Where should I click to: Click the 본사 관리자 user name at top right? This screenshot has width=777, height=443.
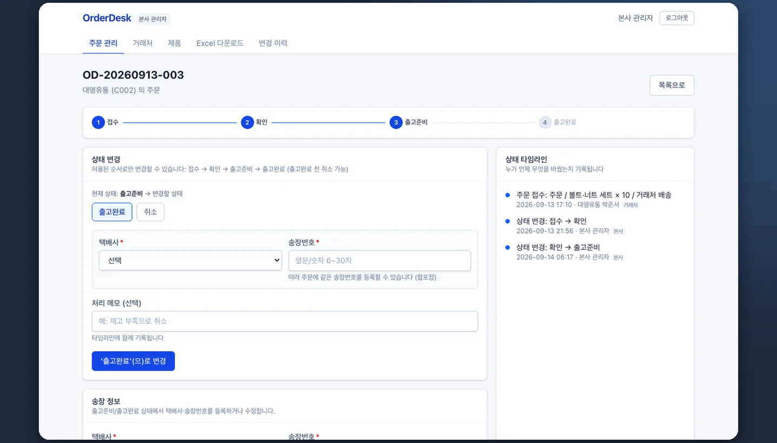point(635,18)
